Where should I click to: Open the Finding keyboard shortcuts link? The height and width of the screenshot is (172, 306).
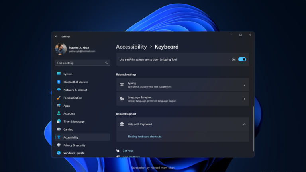[x=144, y=137]
